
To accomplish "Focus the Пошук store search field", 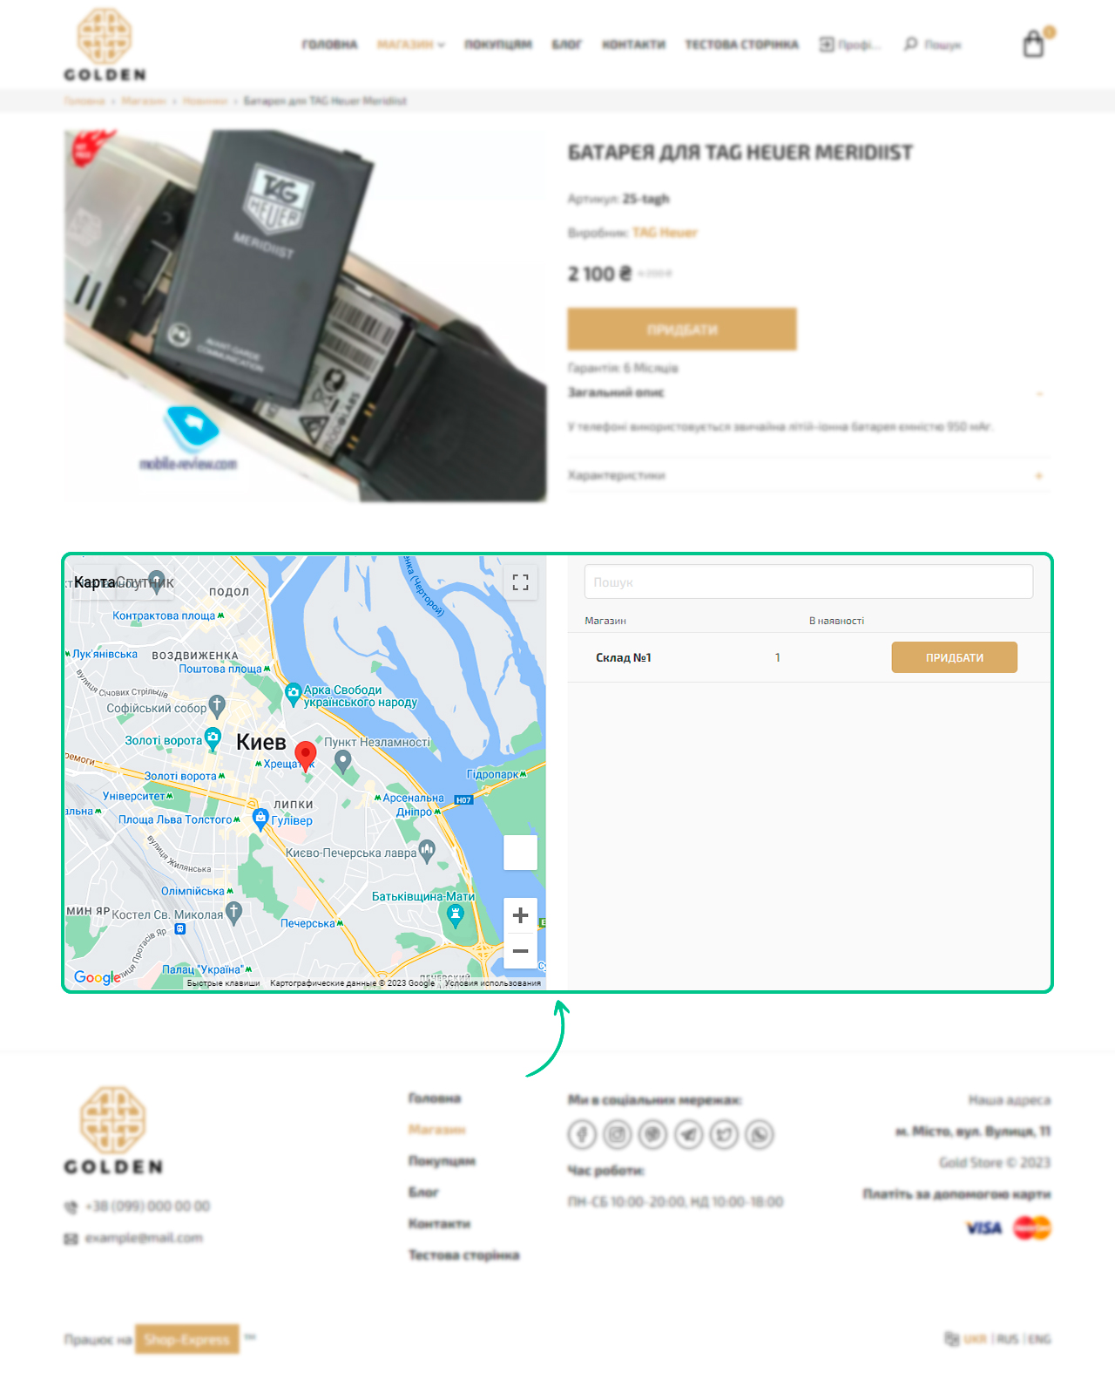I will click(x=808, y=581).
